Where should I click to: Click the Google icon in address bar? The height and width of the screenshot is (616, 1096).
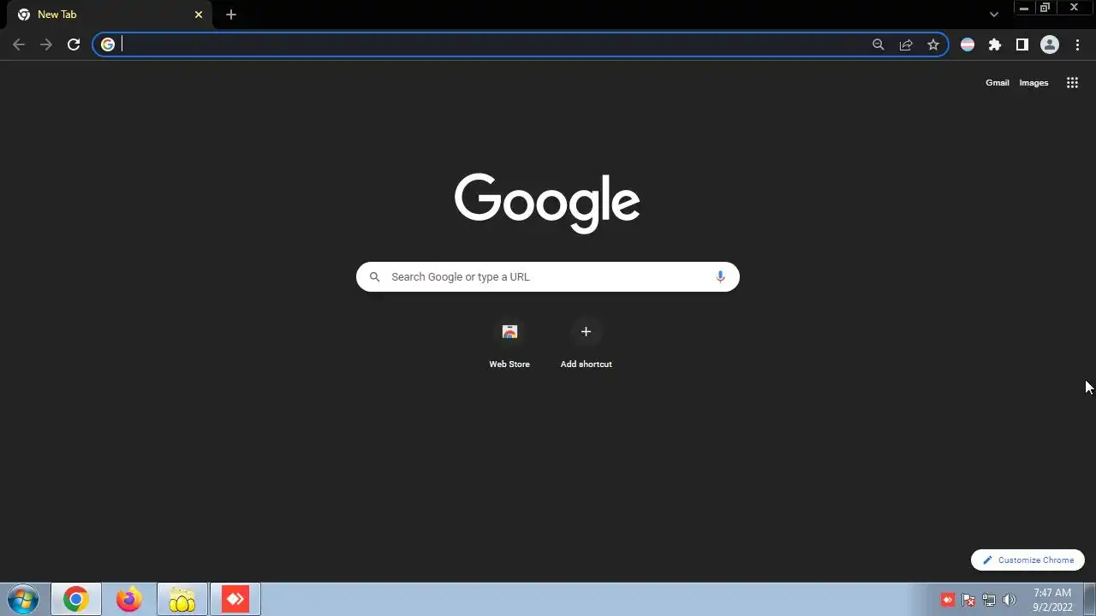point(108,44)
